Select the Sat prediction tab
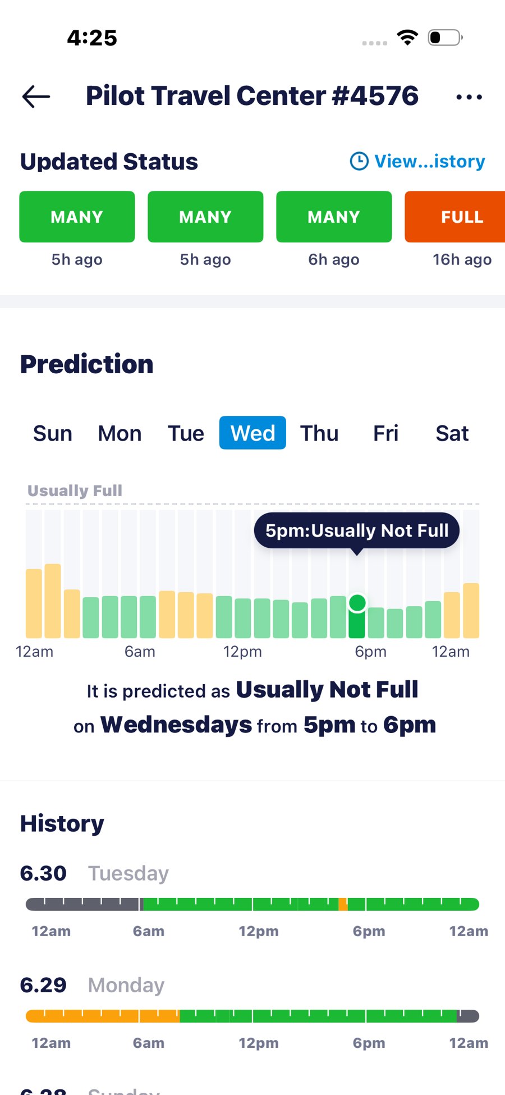 click(x=452, y=433)
